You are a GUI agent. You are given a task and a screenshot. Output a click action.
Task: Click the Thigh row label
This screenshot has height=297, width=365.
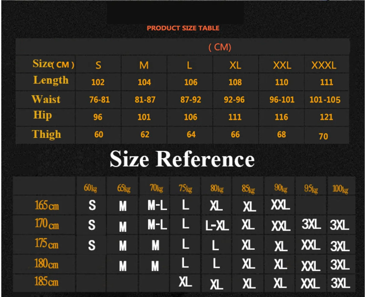tap(47, 134)
